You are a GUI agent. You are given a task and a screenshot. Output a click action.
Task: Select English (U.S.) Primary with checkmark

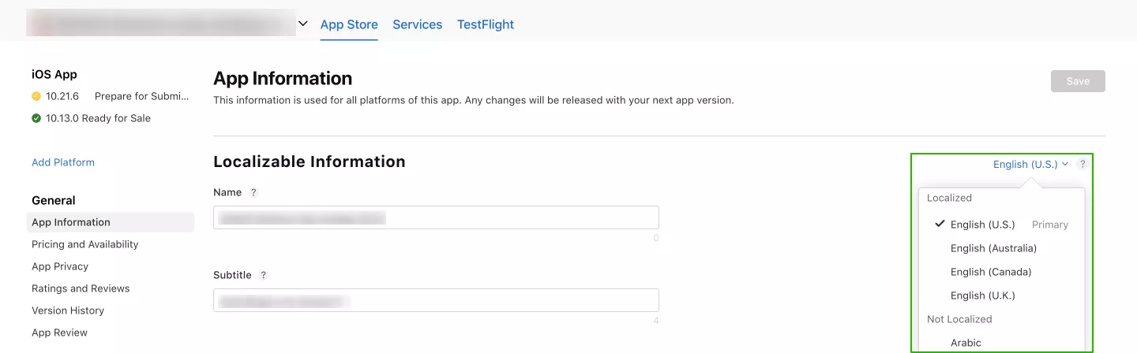[x=1001, y=225]
